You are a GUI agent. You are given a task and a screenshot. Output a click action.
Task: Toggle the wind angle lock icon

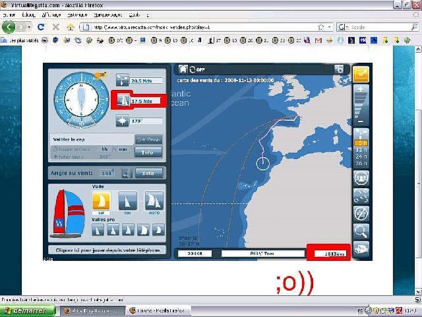click(127, 173)
